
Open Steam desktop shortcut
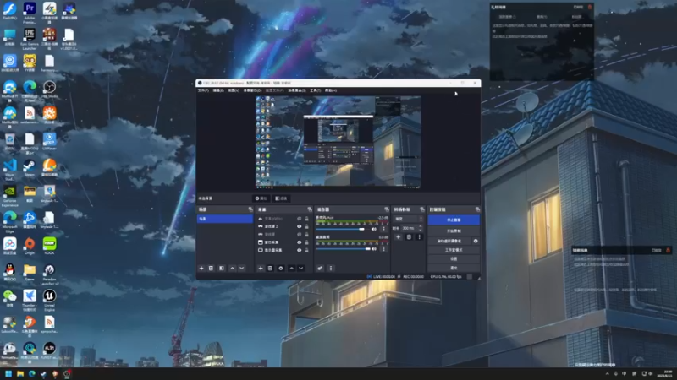pyautogui.click(x=30, y=167)
